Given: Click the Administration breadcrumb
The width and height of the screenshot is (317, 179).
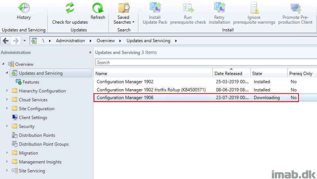Looking at the screenshot, I should (70, 41).
